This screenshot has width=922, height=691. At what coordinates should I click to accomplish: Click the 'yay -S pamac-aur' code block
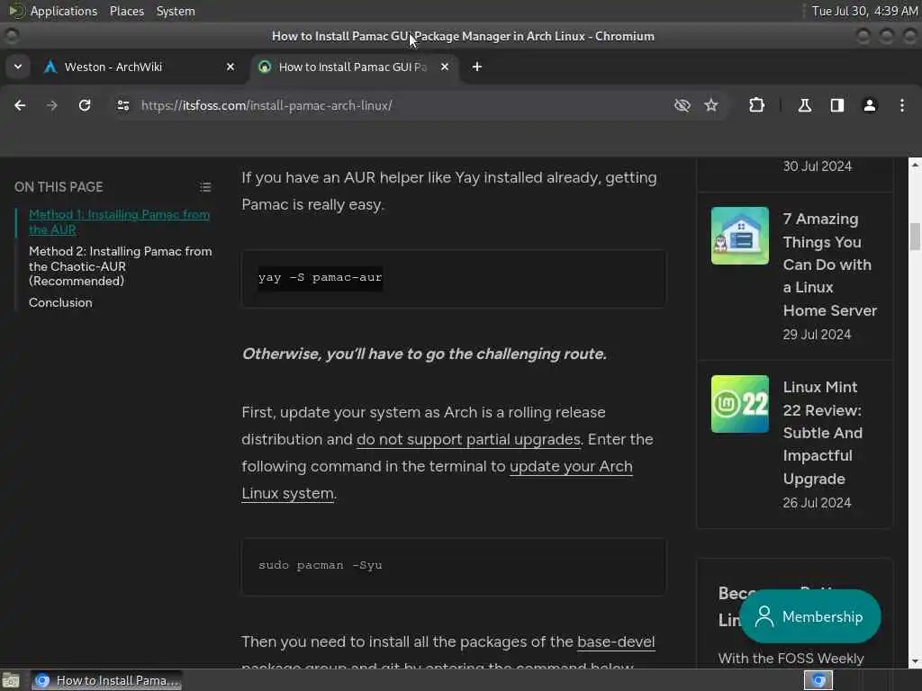point(454,278)
